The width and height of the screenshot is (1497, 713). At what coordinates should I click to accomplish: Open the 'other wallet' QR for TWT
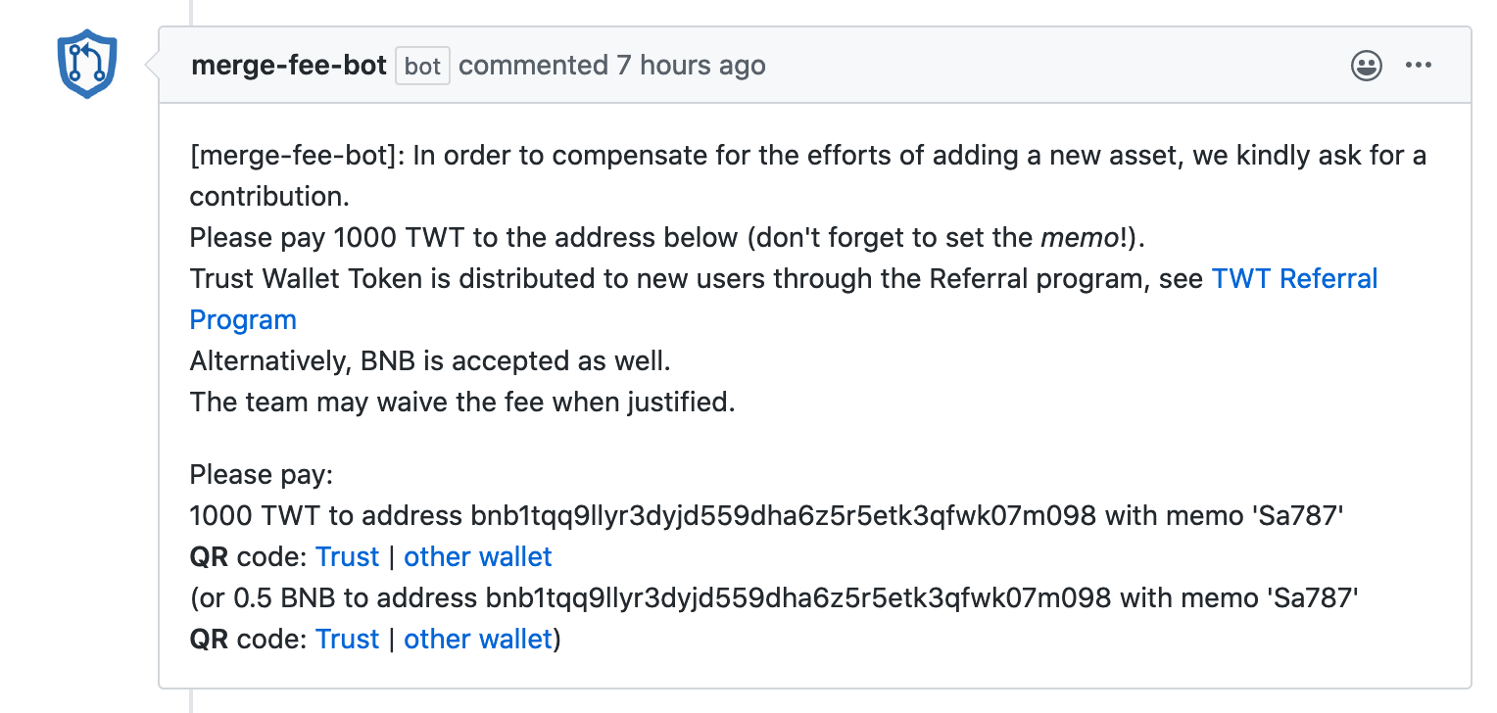(x=477, y=556)
